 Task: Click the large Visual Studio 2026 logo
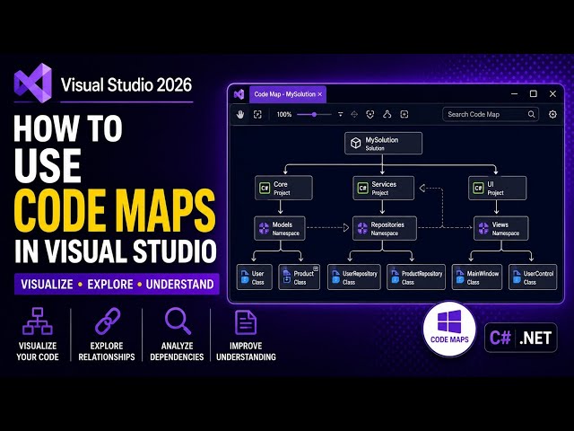coord(33,83)
